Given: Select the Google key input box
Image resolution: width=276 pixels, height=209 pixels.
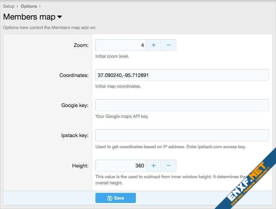Looking at the screenshot, I should (x=182, y=105).
